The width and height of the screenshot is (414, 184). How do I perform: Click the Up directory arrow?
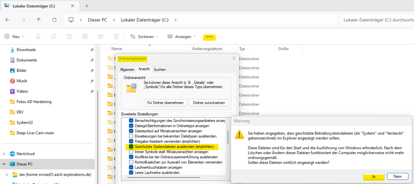(39, 20)
